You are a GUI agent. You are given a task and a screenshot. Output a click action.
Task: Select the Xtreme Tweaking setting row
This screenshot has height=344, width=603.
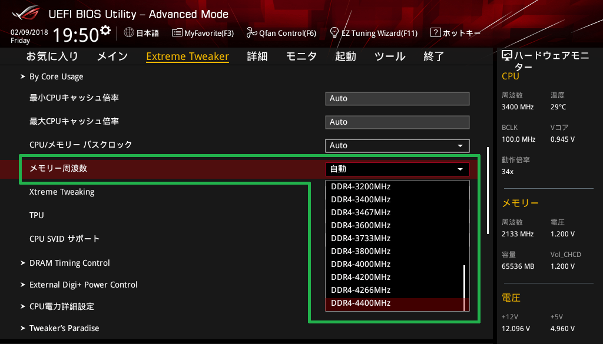62,192
